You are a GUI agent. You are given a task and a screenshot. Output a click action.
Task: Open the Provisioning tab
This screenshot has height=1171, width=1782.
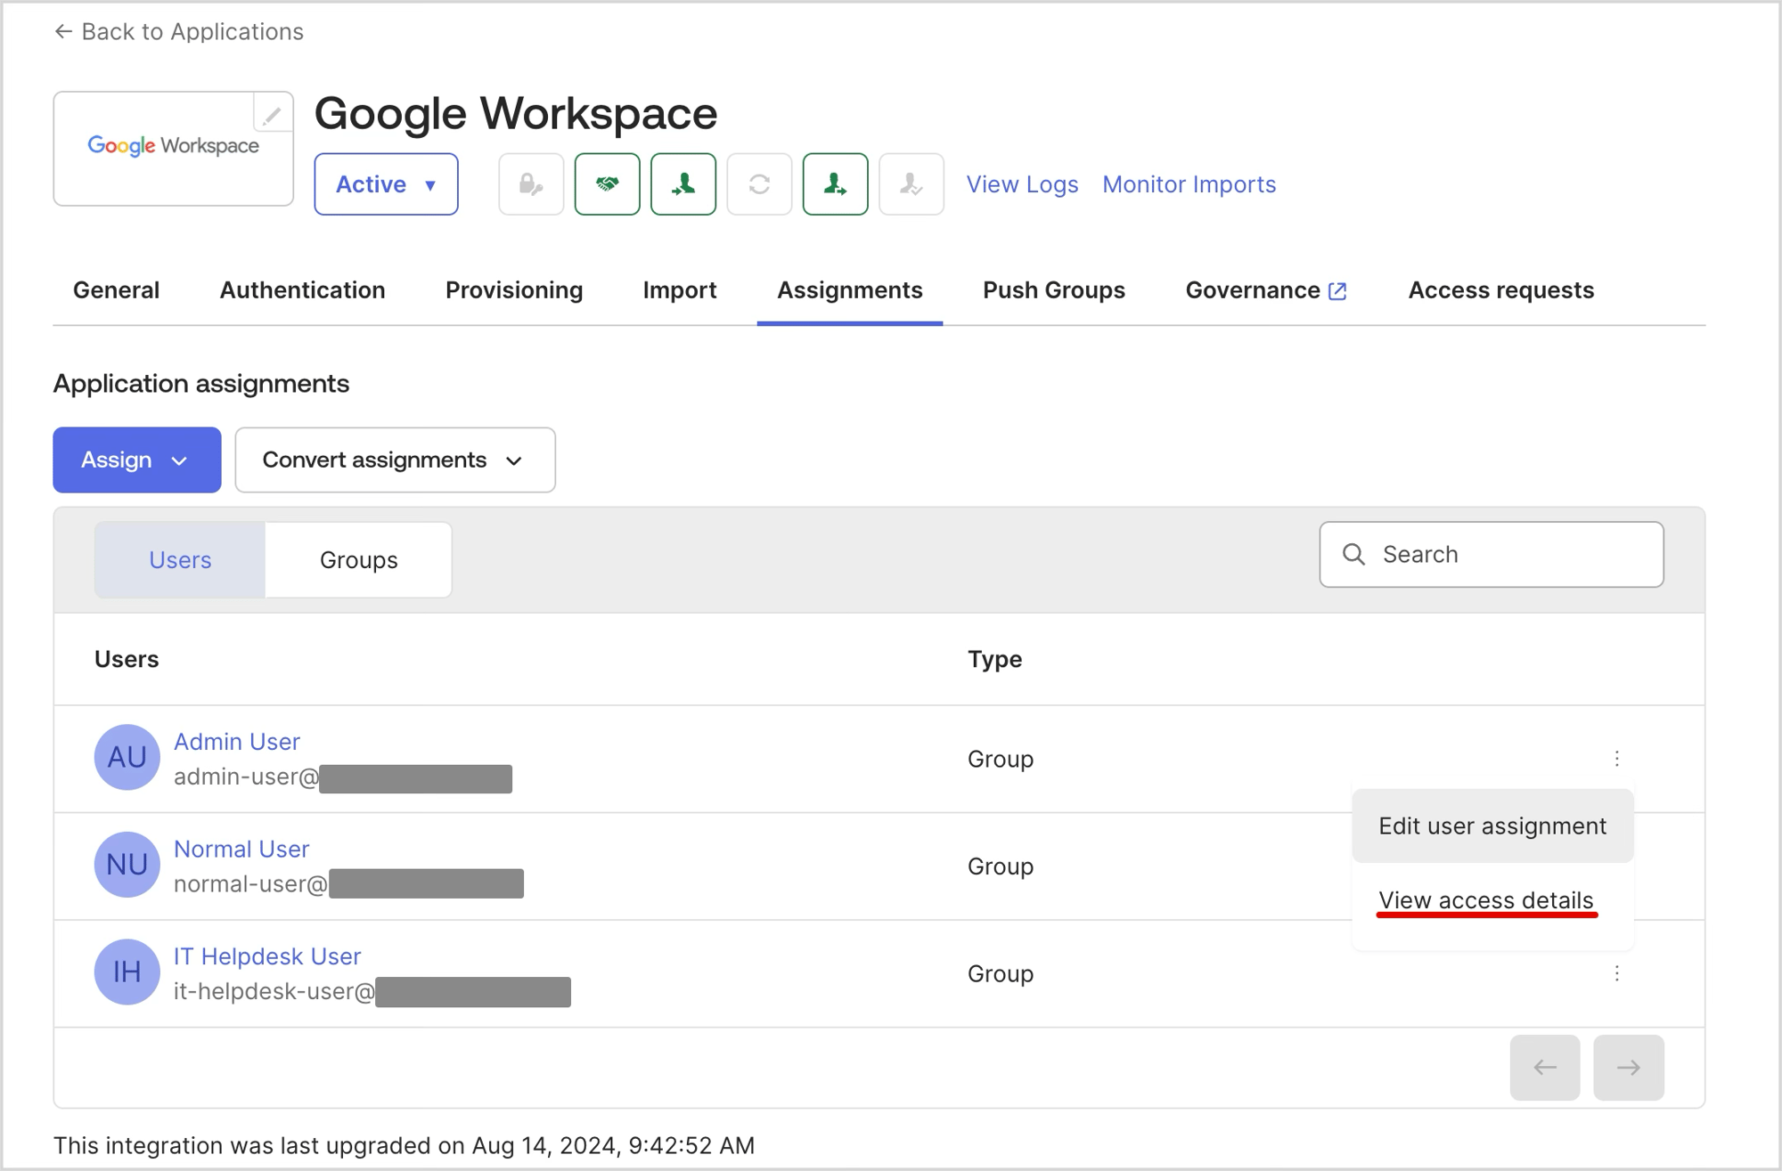(514, 290)
